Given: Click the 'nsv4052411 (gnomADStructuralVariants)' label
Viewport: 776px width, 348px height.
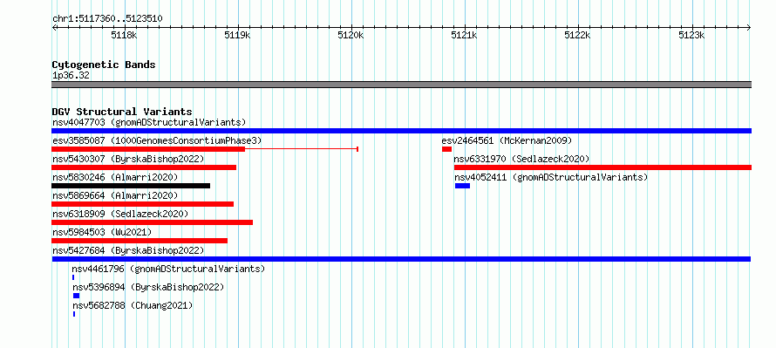Looking at the screenshot, I should [x=551, y=177].
